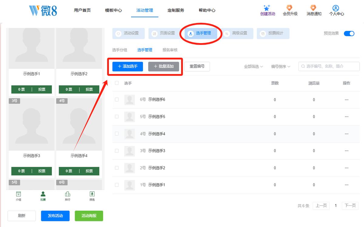This screenshot has height=227, width=364.
Task: Switch to 报名审核 sub-tab
Action: coord(170,50)
